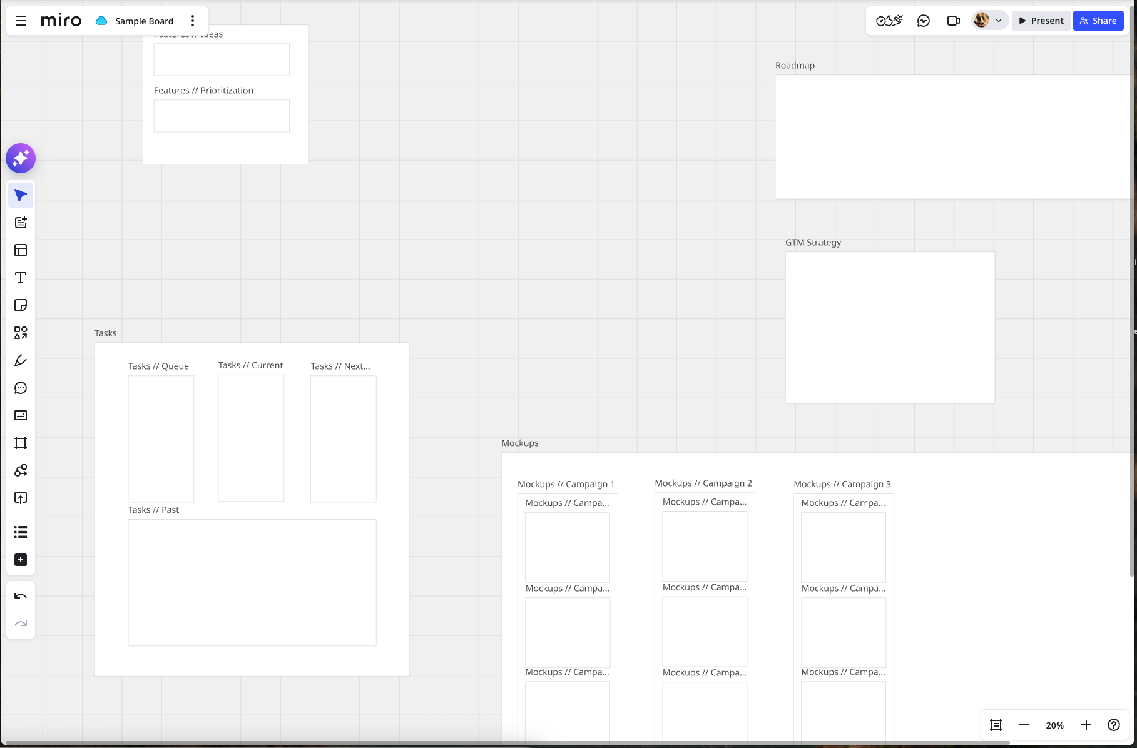Select the Pen drawing tool
Viewport: 1137px width, 748px height.
pyautogui.click(x=21, y=360)
